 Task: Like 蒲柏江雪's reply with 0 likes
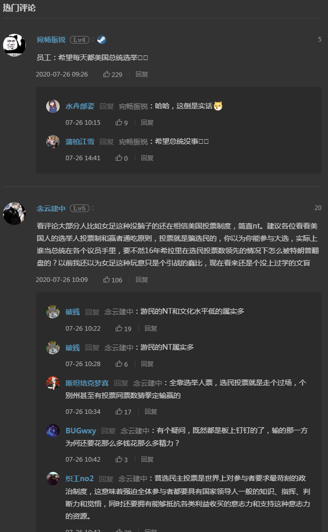pos(119,158)
